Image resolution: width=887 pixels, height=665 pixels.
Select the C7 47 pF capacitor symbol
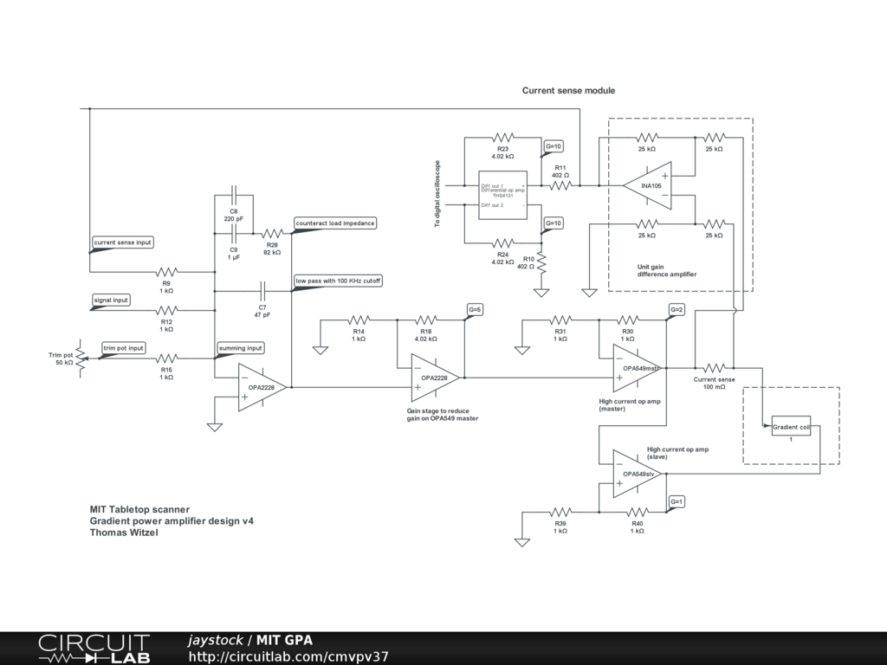tap(262, 291)
